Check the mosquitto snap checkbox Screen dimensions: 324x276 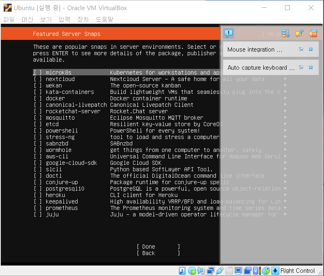click(38, 118)
